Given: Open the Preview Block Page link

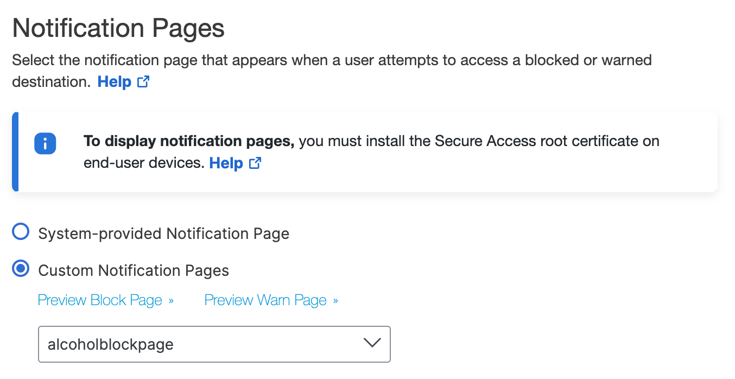Looking at the screenshot, I should click(x=100, y=300).
